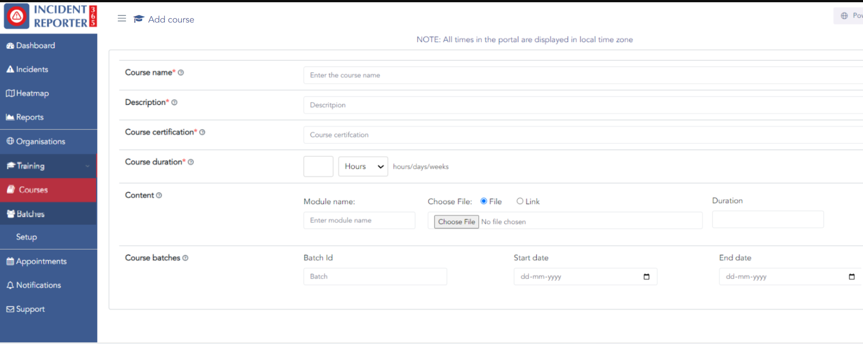Focus the Batch Id input field
Viewport: 863px width, 344px height.
point(375,277)
